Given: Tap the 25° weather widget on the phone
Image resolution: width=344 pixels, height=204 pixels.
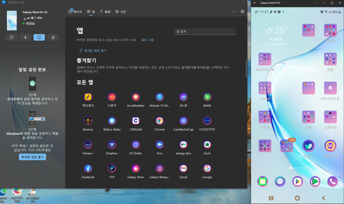Looking at the screenshot, I should [x=276, y=36].
